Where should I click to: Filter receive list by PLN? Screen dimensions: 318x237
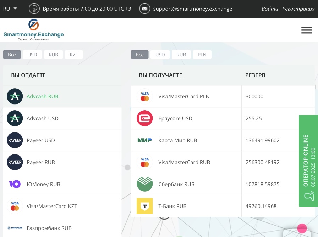(202, 55)
